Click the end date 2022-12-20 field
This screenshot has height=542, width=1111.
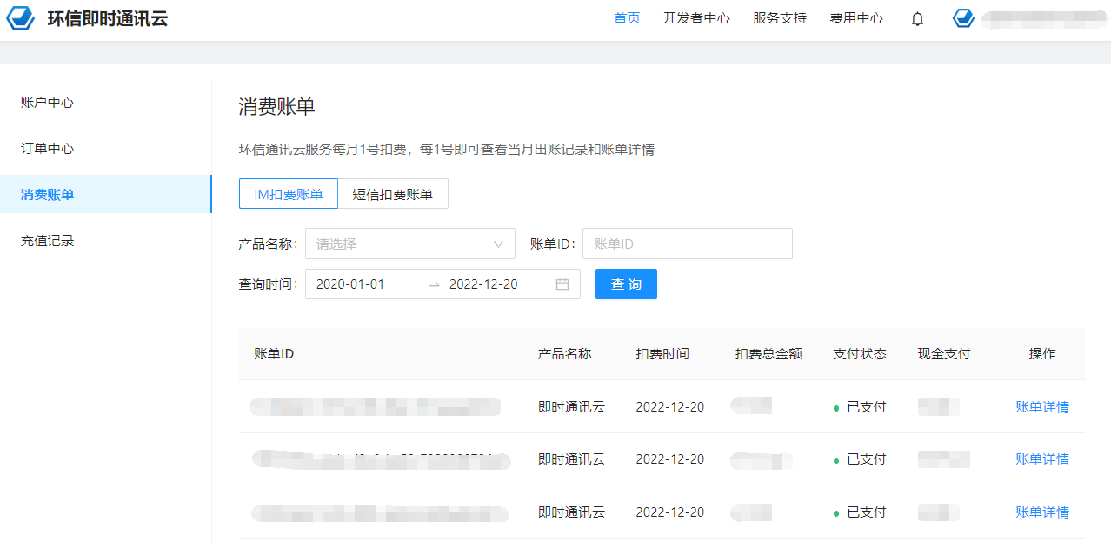(x=483, y=284)
